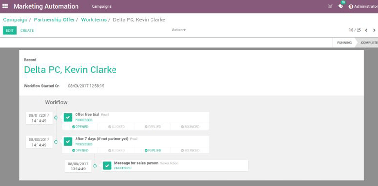378x186 pixels.
Task: Open the Campaigns menu
Action: point(101,6)
